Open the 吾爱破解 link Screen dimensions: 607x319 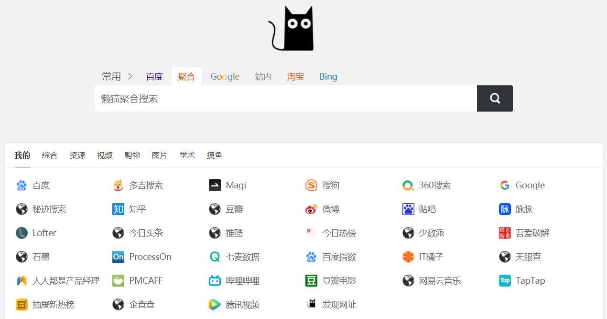532,233
